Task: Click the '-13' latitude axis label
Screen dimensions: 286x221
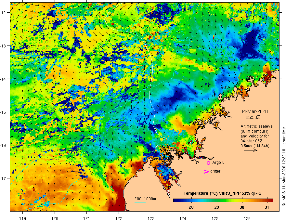Action: tap(3, 46)
